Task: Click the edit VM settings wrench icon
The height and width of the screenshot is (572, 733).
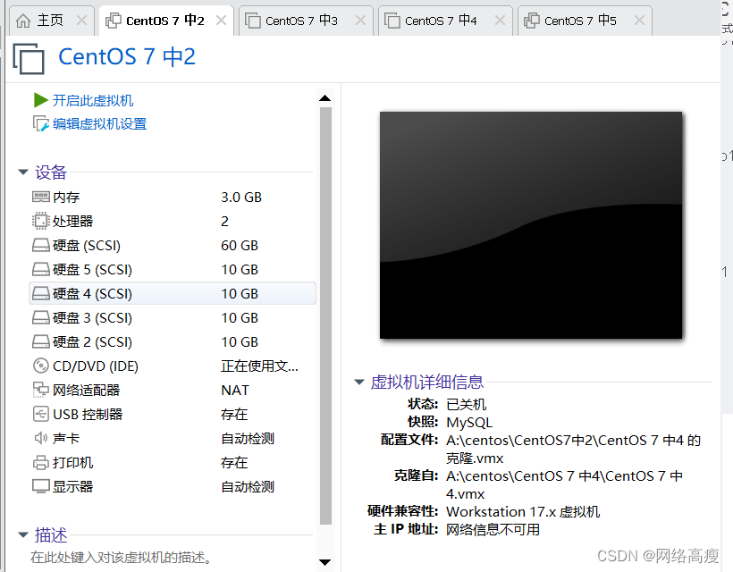Action: [x=40, y=124]
